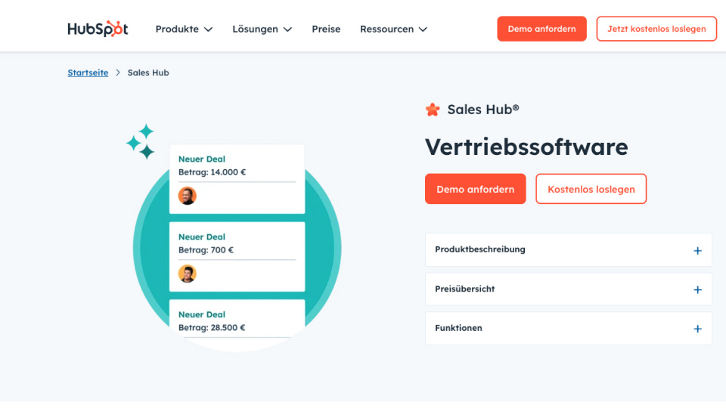Screen dimensions: 726x408
Task: Click Jetzt kostenlos loslegen button
Action: coord(656,29)
